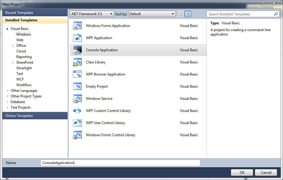Expand the Test Projects node
This screenshot has width=283, height=180.
pos(7,107)
